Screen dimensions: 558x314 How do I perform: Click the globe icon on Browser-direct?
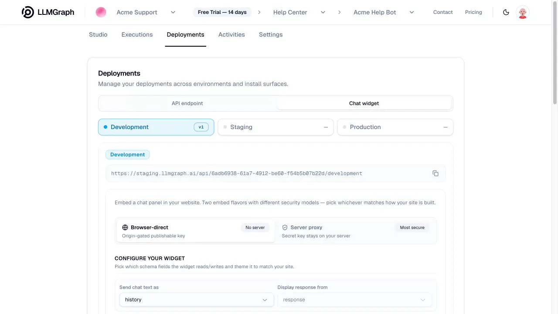125,228
